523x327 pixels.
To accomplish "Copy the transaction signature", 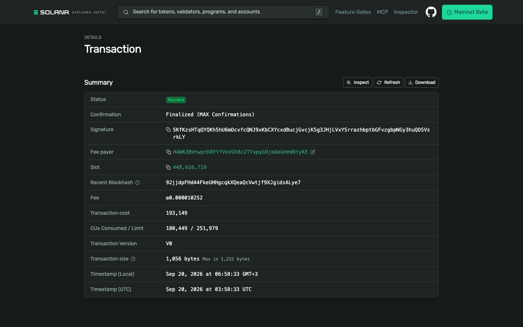I will pos(168,130).
